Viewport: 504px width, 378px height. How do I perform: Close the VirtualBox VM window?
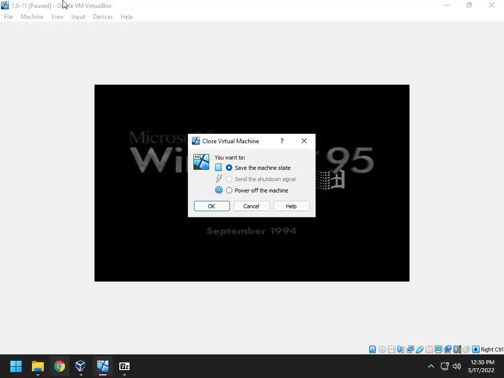(492, 5)
